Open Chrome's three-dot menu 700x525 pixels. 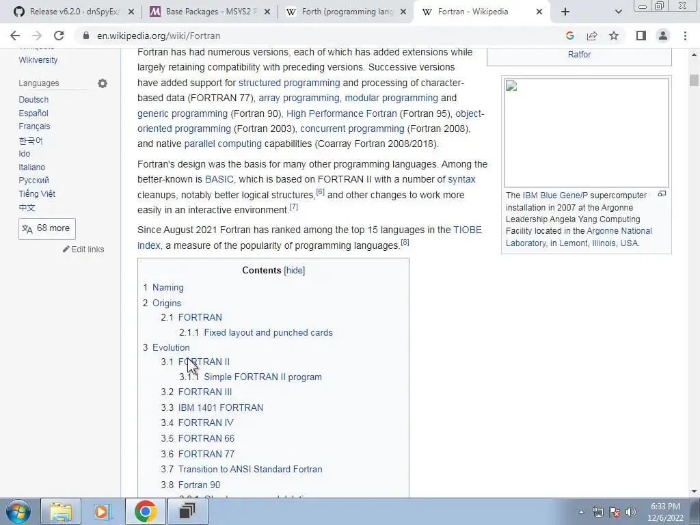[x=685, y=36]
